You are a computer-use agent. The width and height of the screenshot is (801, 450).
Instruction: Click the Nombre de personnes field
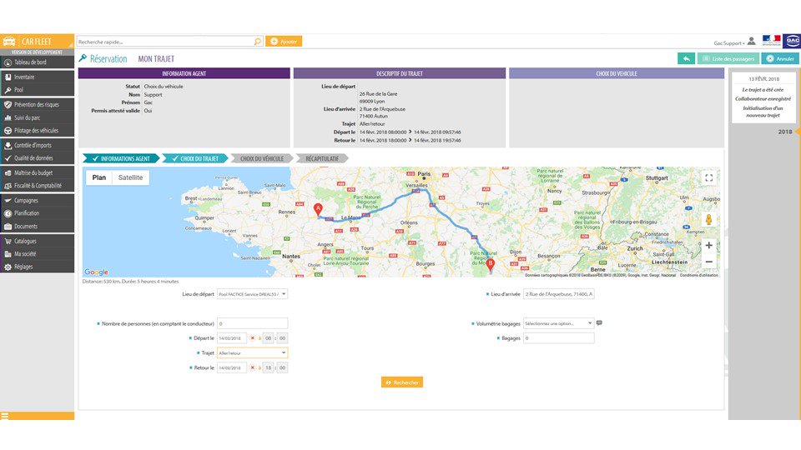(x=252, y=323)
